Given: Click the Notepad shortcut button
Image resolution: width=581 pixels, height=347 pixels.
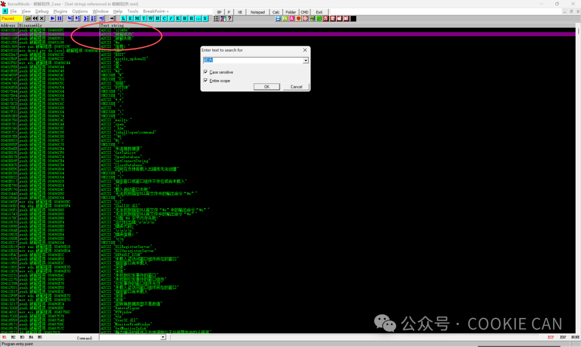Looking at the screenshot, I should (258, 12).
